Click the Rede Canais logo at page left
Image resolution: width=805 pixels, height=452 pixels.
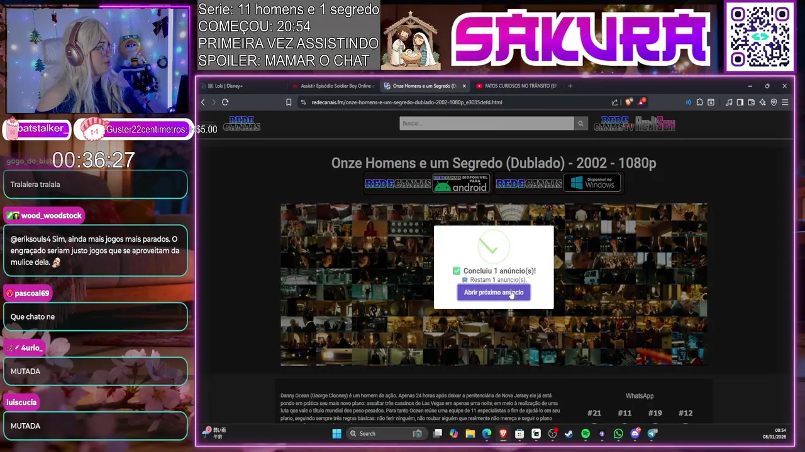tap(241, 124)
